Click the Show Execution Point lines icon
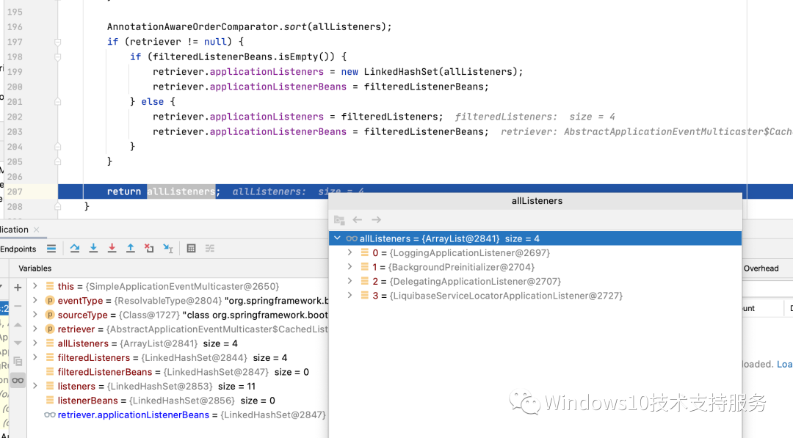The image size is (793, 438). point(51,248)
